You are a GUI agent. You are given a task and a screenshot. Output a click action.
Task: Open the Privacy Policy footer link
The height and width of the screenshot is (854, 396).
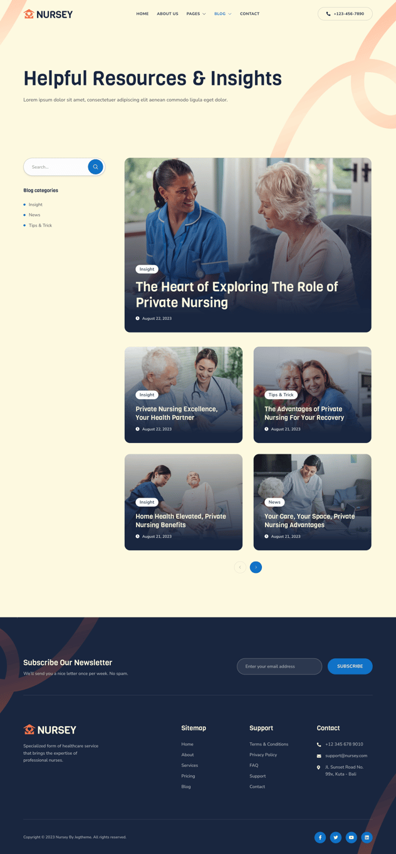(x=263, y=755)
